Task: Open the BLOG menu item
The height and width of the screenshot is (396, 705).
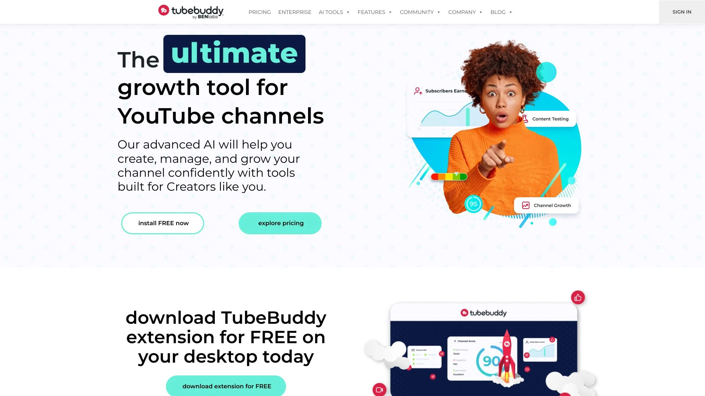Action: point(501,12)
